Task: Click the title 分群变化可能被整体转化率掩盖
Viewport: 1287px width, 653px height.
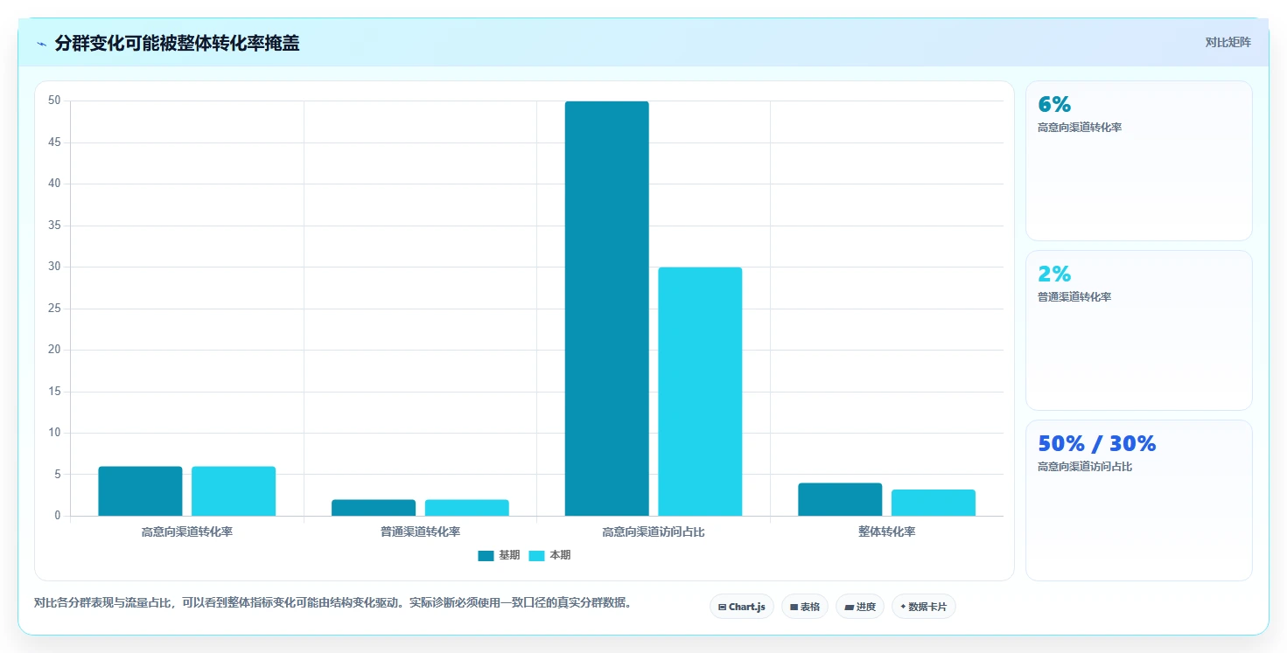Action: coord(177,43)
